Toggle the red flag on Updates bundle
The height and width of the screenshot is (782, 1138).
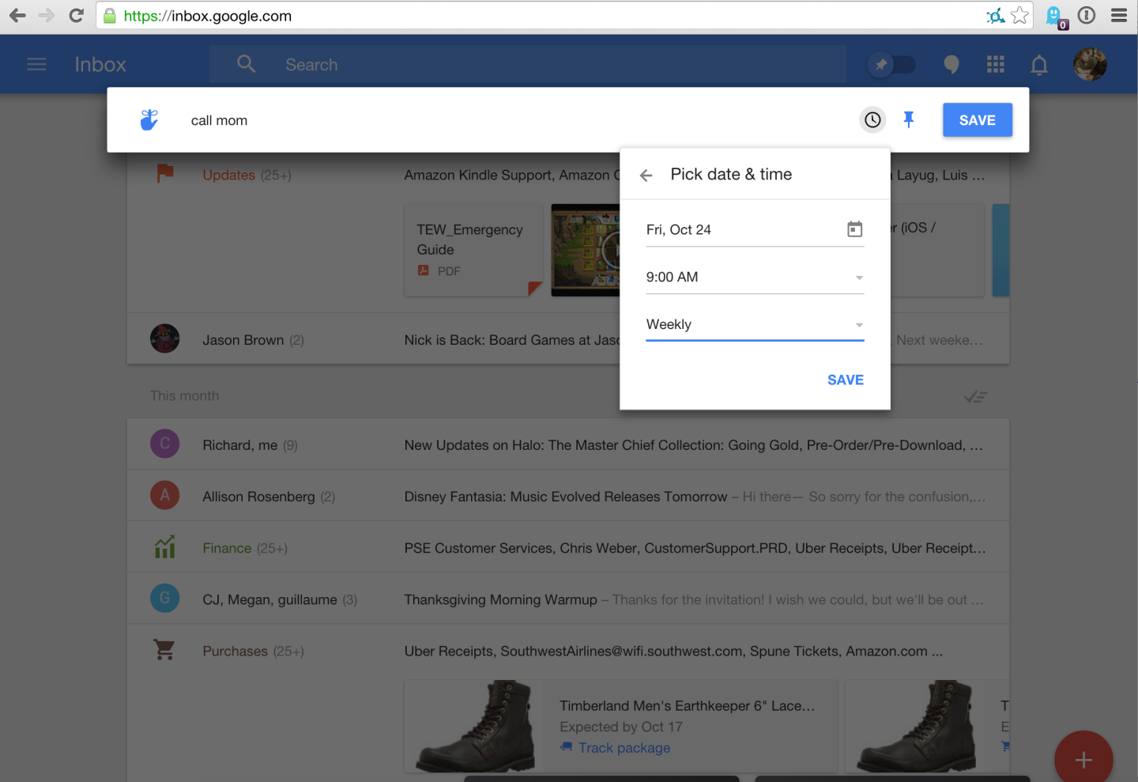click(x=164, y=173)
